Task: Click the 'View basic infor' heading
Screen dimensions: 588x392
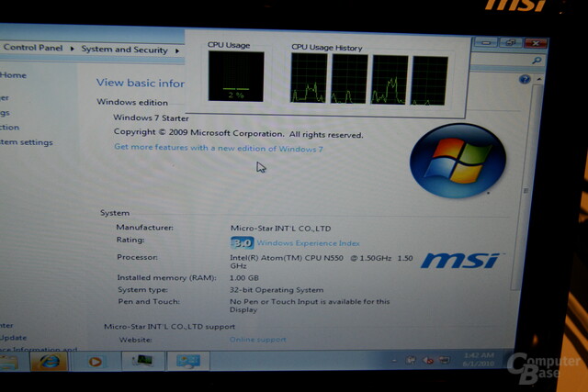Action: [141, 83]
